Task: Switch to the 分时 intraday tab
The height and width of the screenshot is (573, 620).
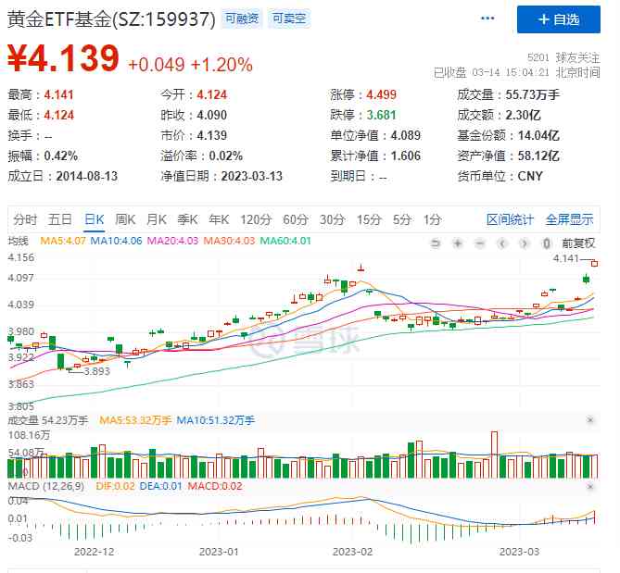Action: pyautogui.click(x=25, y=219)
